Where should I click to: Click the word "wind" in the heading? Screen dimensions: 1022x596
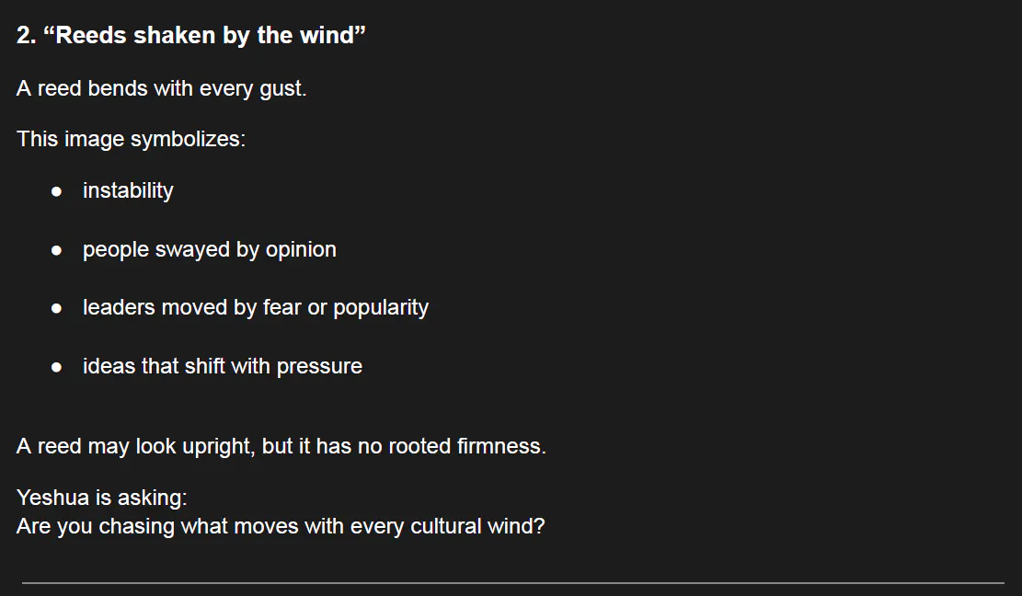[x=327, y=36]
